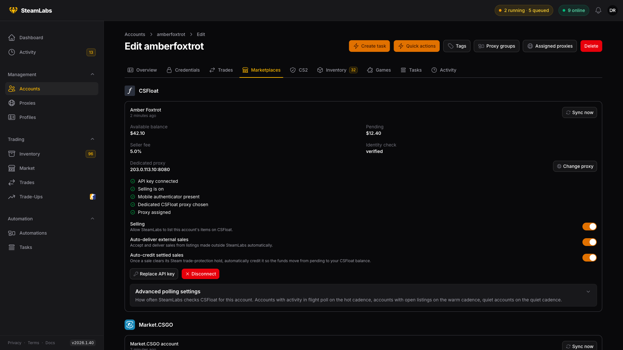
Task: Click the available balance $42.10
Action: click(x=138, y=133)
